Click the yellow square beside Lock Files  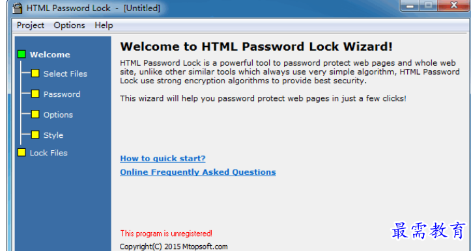pos(21,152)
